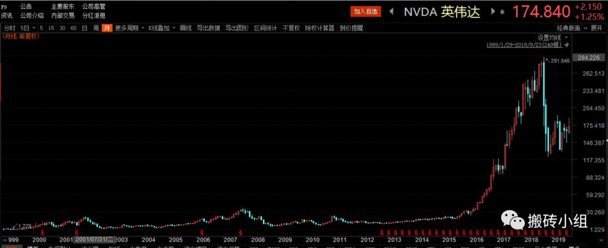This screenshot has width=608, height=248.
Task: Activate the 画线 drawing tool
Action: pyautogui.click(x=186, y=28)
